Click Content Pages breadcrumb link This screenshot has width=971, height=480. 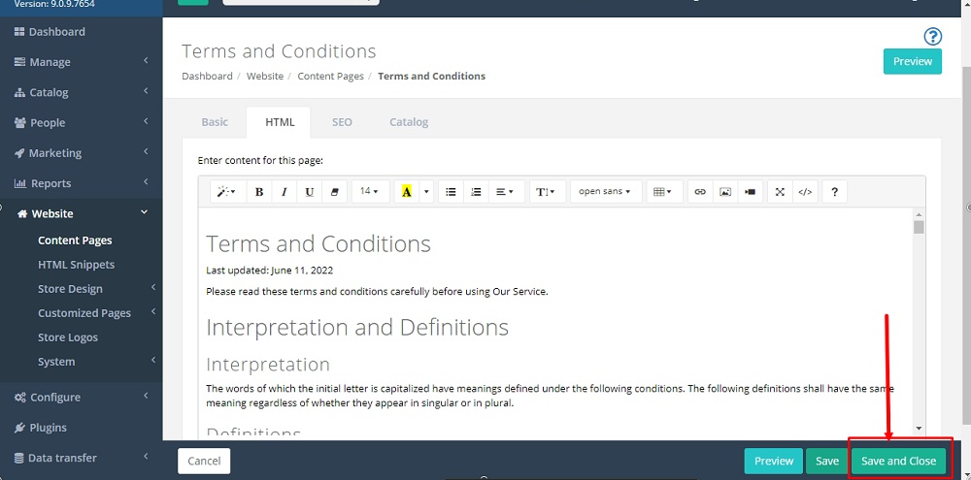pyautogui.click(x=331, y=76)
